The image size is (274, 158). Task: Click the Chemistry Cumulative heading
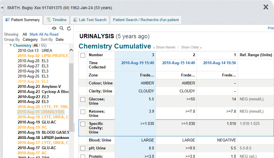point(115,46)
